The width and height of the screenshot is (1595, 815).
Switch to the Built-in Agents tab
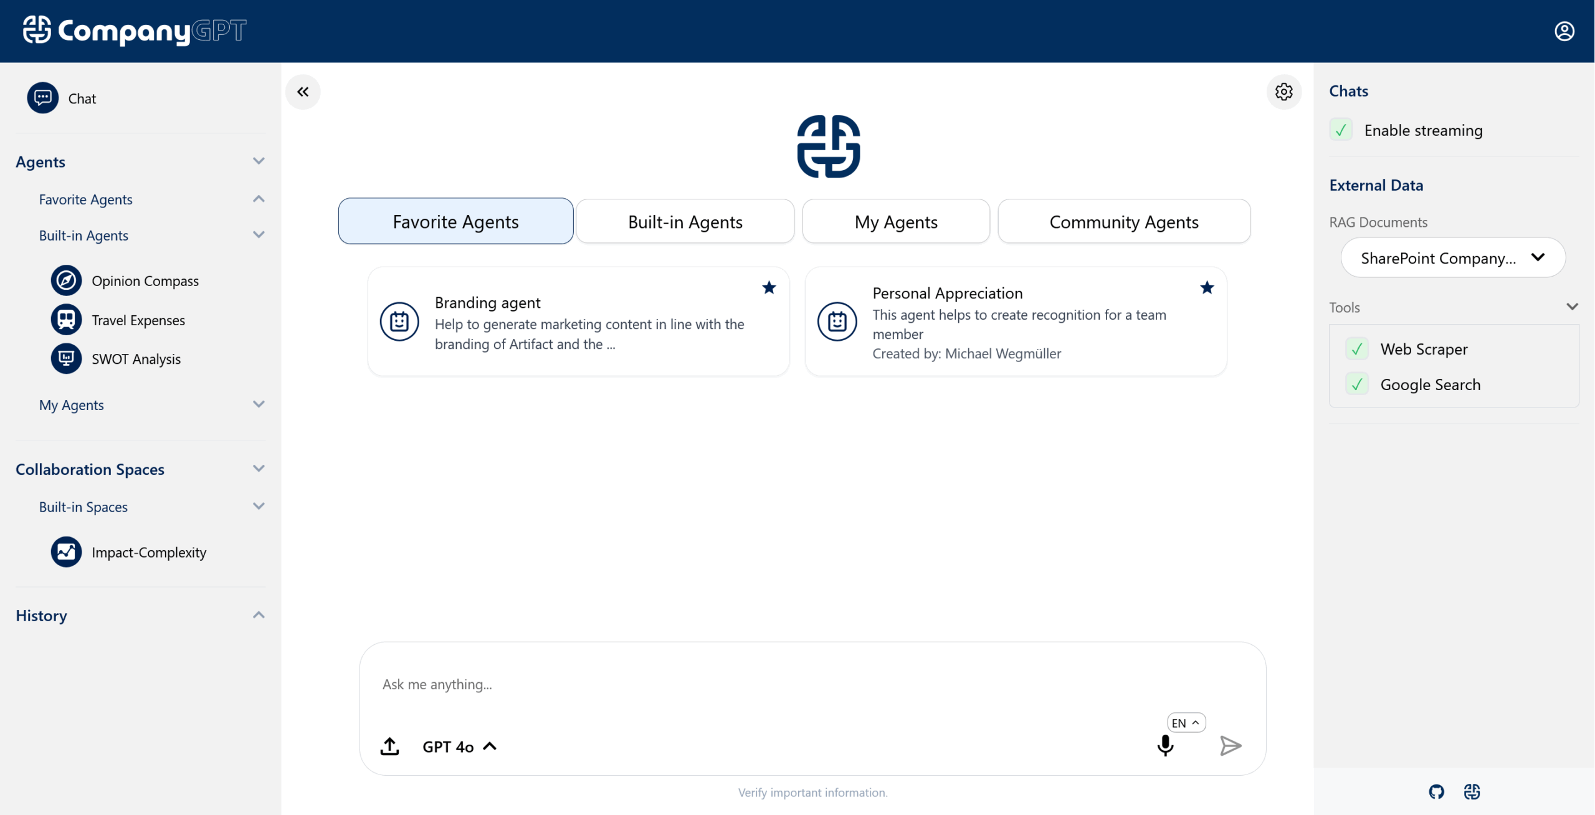[x=685, y=222]
